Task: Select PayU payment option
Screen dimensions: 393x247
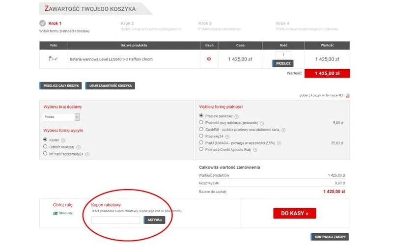Action: pos(201,142)
